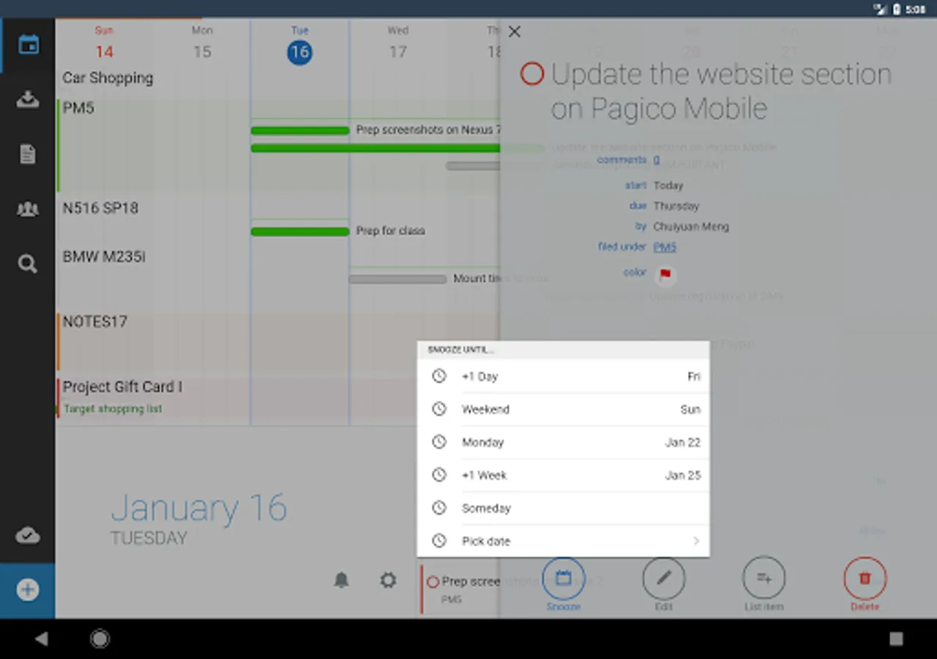Select Sunday 14 in the calendar header
937x659 pixels.
click(104, 43)
